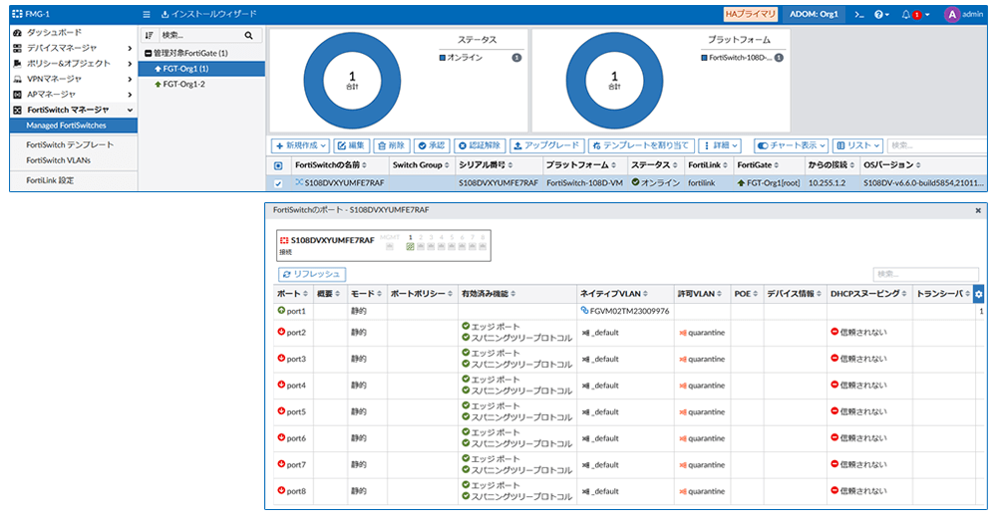
Task: Open the 詳細 dropdown
Action: point(720,145)
